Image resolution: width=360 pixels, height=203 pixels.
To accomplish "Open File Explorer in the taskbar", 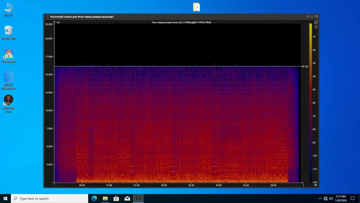I will tap(105, 198).
